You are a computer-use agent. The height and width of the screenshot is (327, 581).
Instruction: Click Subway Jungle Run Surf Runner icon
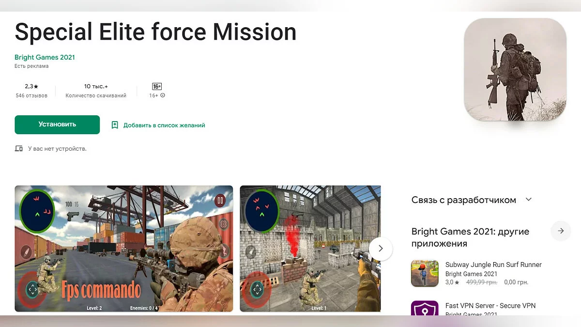pos(425,273)
